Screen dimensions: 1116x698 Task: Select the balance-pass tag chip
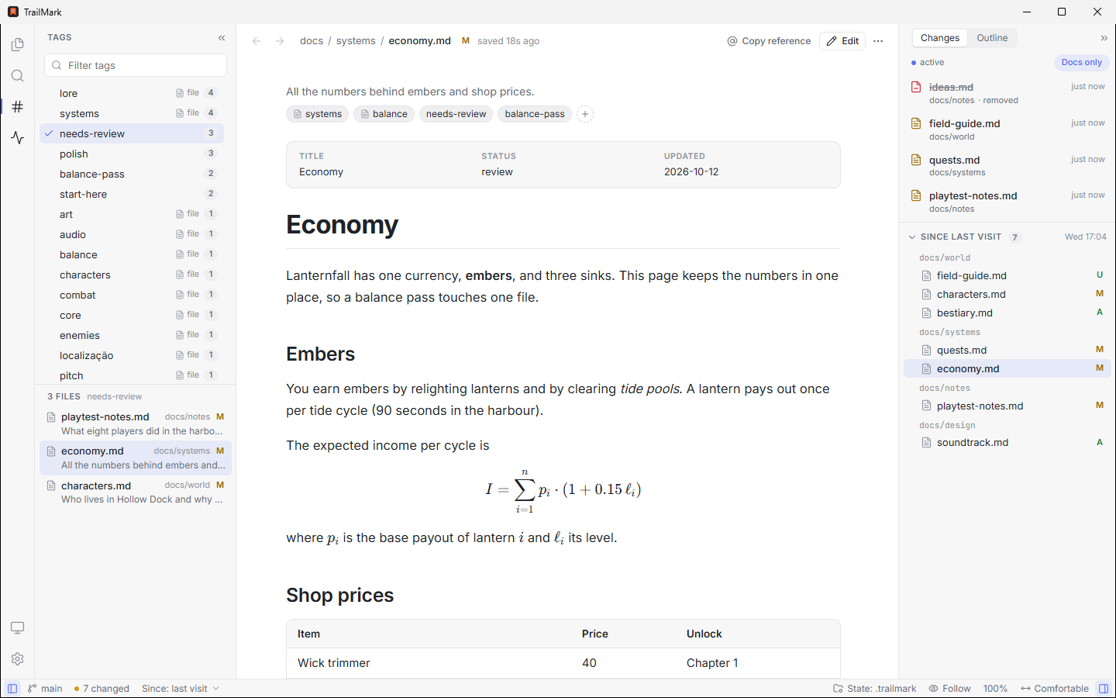[x=535, y=114]
